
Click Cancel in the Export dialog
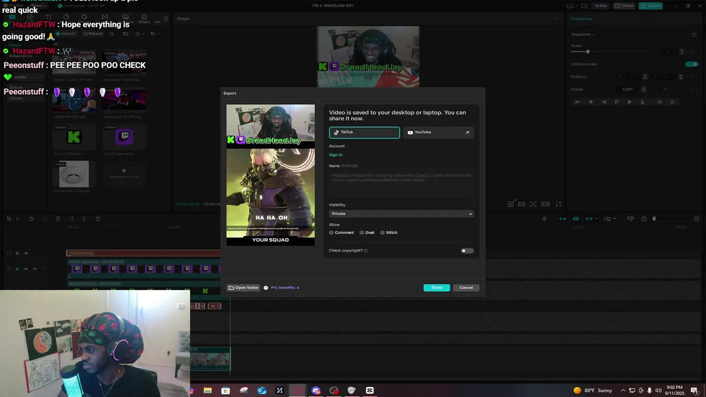[x=466, y=288]
